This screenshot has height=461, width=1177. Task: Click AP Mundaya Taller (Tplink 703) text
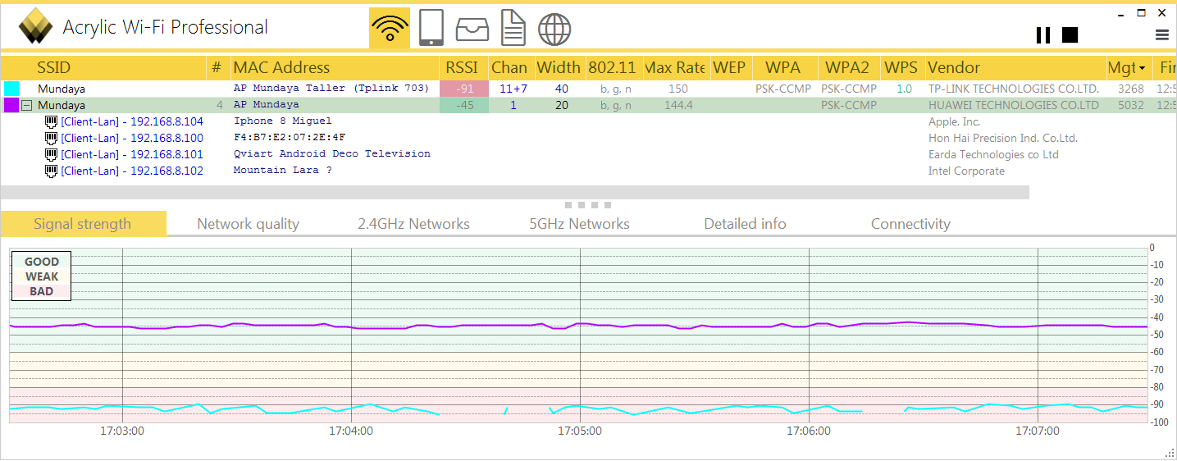pyautogui.click(x=331, y=89)
